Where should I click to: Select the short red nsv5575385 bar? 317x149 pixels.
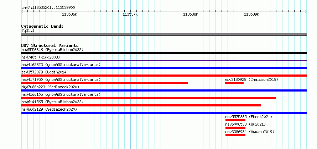pyautogui.click(x=235, y=120)
